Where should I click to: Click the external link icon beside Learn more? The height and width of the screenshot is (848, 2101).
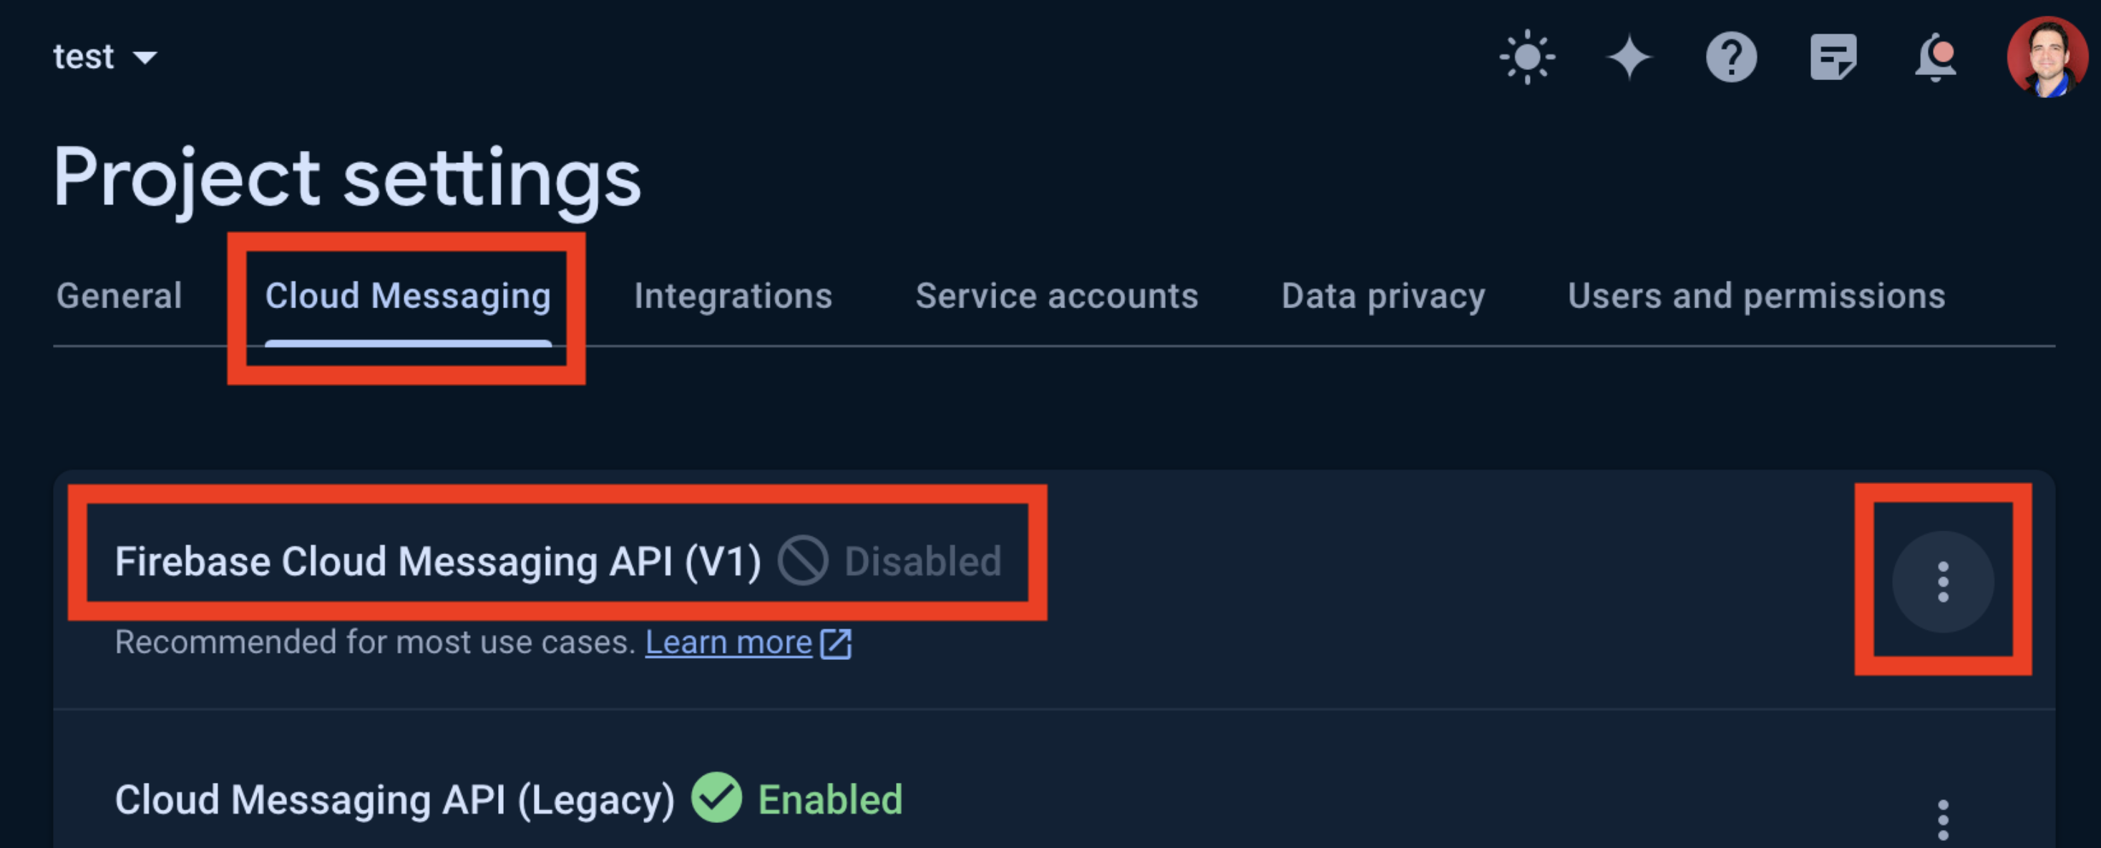(836, 644)
